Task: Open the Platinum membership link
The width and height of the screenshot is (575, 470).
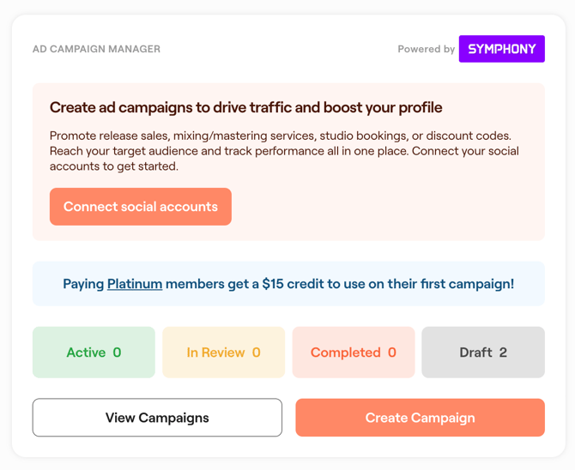Action: tap(135, 284)
